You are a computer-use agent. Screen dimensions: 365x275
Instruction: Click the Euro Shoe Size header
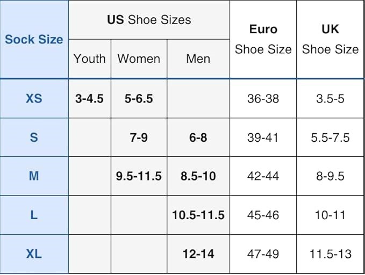tap(263, 39)
